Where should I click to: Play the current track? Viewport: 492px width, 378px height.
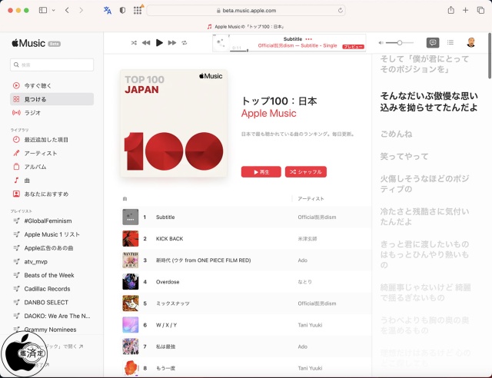159,43
